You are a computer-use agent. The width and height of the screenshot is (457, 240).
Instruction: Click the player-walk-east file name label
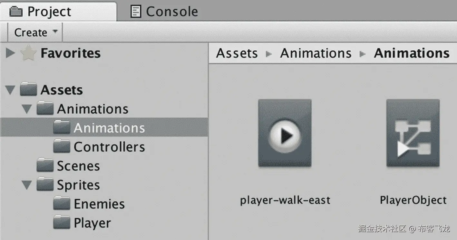[285, 200]
